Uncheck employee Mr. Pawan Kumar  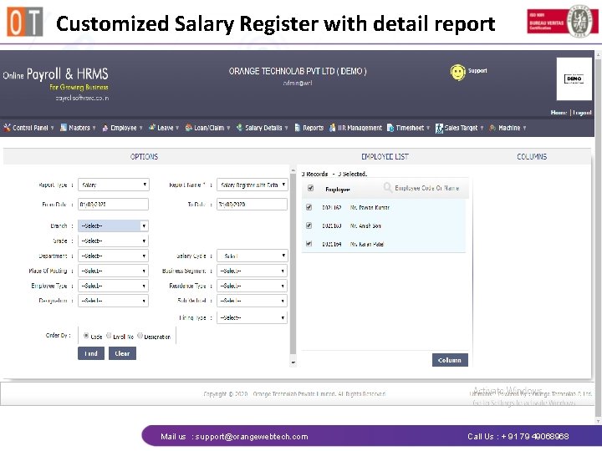pyautogui.click(x=309, y=207)
